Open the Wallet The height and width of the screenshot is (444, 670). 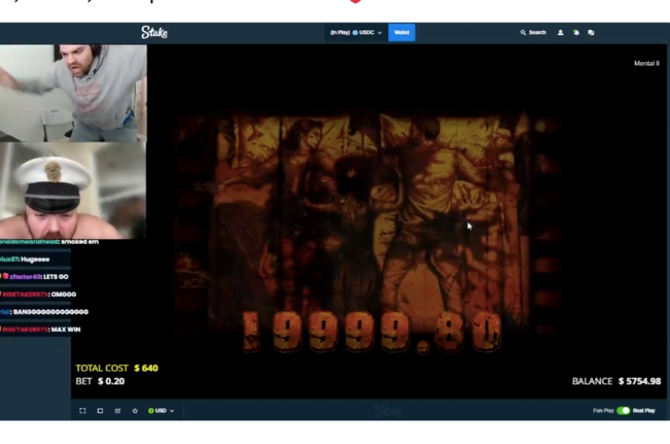402,33
